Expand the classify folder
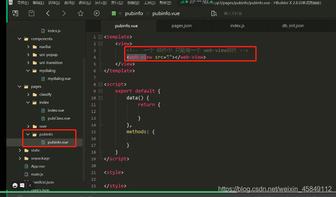The image size is (336, 197). click(x=28, y=95)
